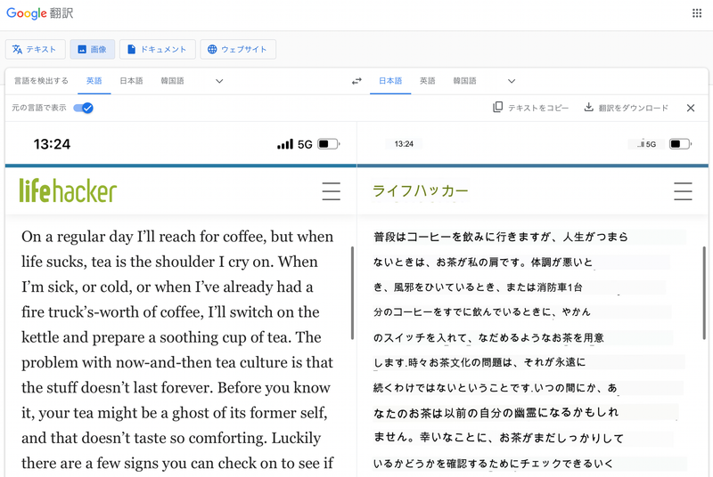Click the line starting 普段はコーヒーを飲みに

pos(500,237)
